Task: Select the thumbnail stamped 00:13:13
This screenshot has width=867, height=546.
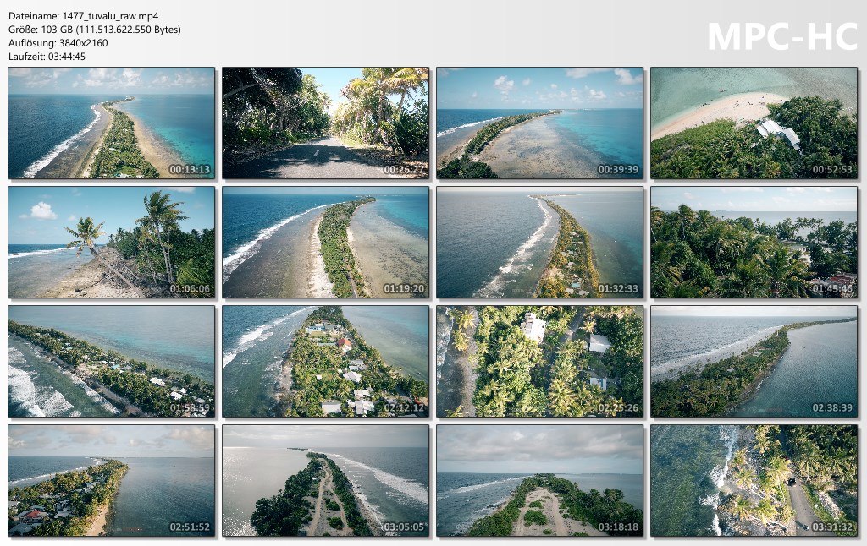Action: tap(112, 123)
